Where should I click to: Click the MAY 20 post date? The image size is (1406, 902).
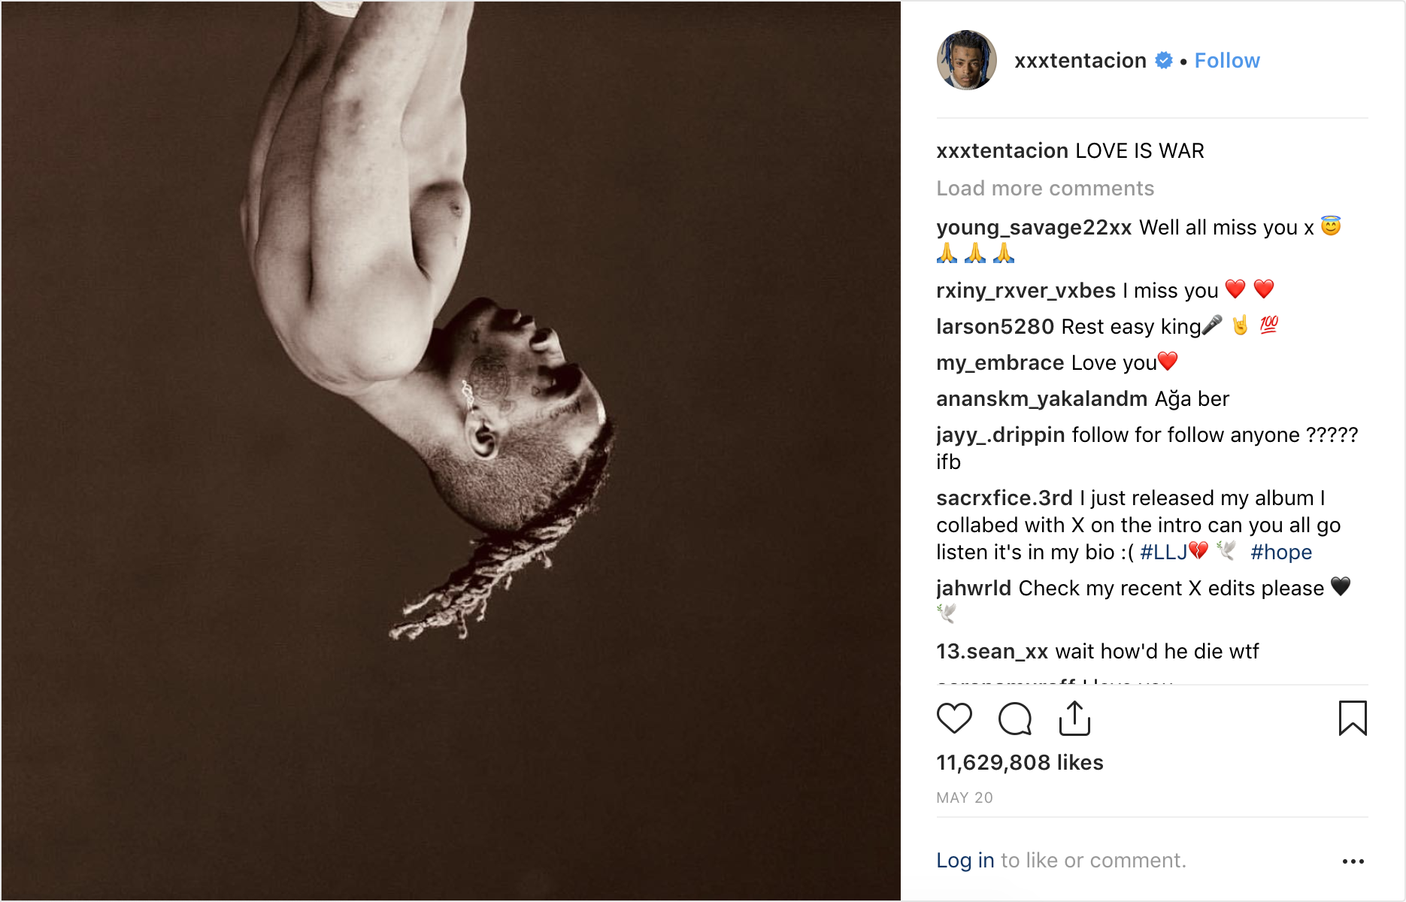(964, 798)
